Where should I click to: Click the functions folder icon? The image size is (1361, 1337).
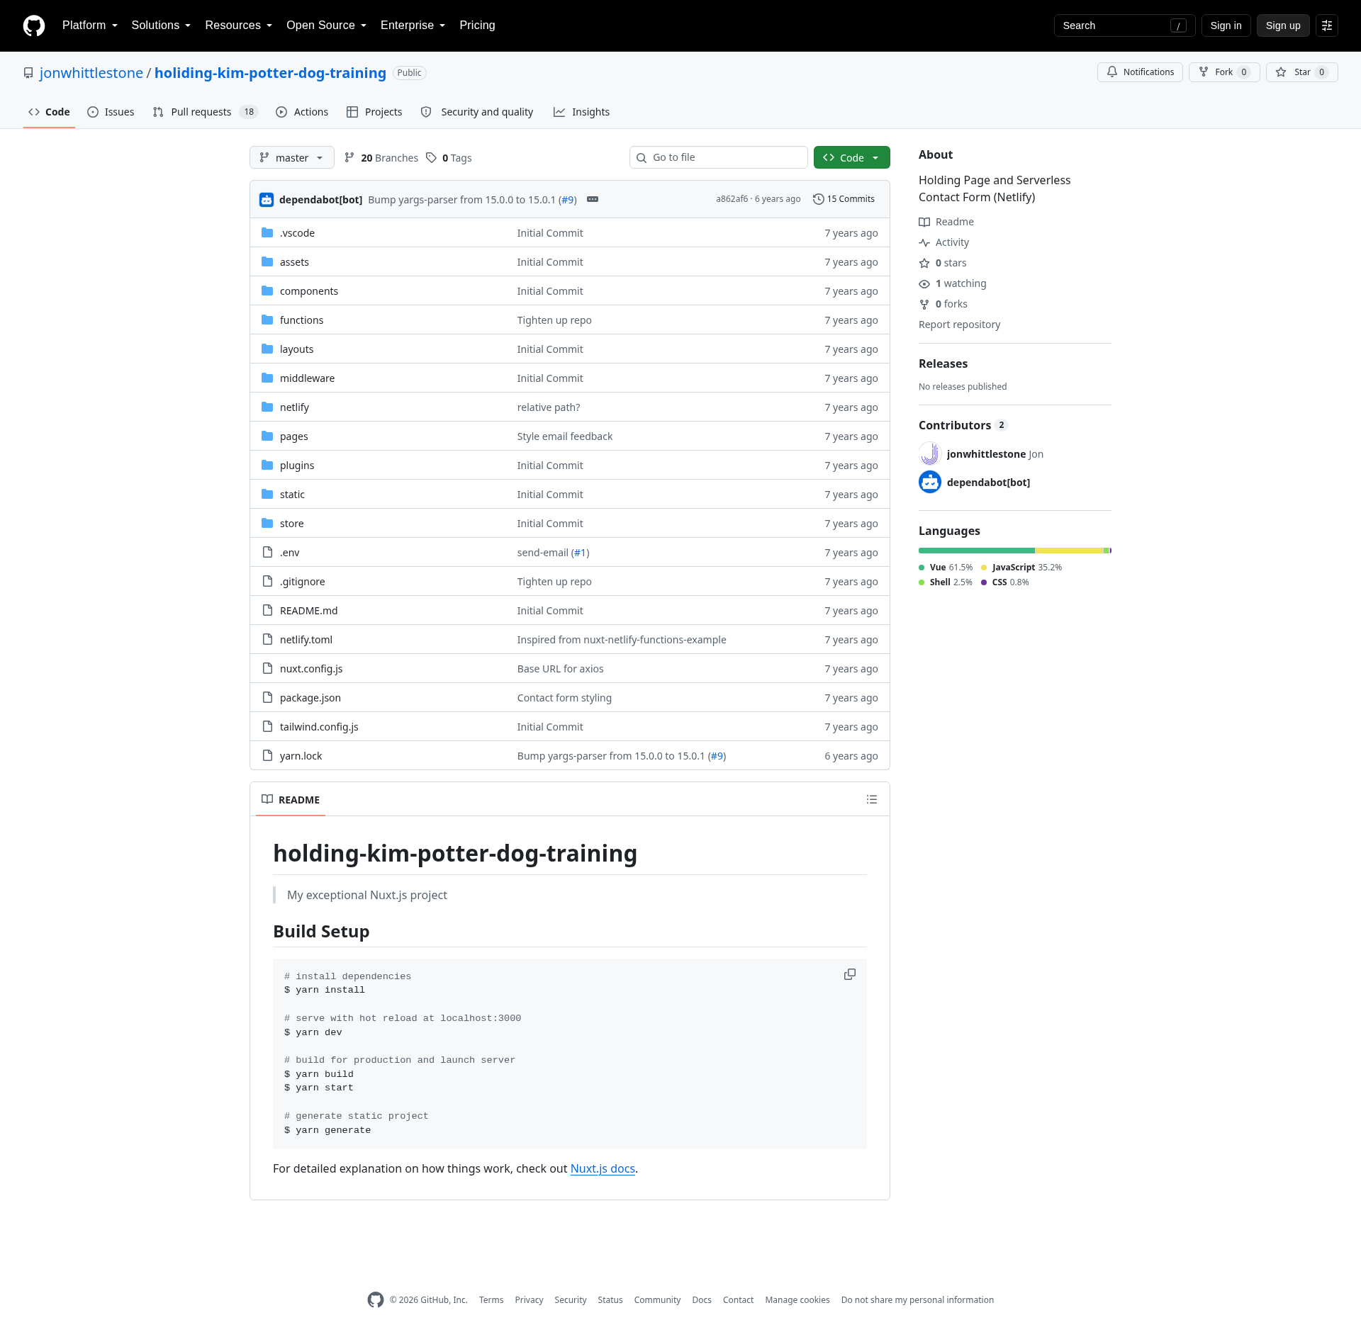(267, 320)
